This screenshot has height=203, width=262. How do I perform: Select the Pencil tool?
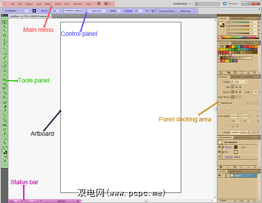pyautogui.click(x=4, y=62)
